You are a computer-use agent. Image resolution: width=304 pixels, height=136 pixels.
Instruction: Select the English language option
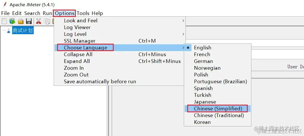pos(202,48)
